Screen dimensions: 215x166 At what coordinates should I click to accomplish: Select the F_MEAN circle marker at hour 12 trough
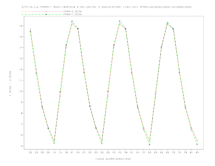click(54, 143)
